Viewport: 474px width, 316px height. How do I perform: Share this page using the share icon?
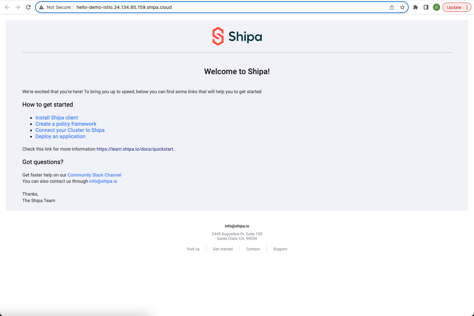point(392,7)
